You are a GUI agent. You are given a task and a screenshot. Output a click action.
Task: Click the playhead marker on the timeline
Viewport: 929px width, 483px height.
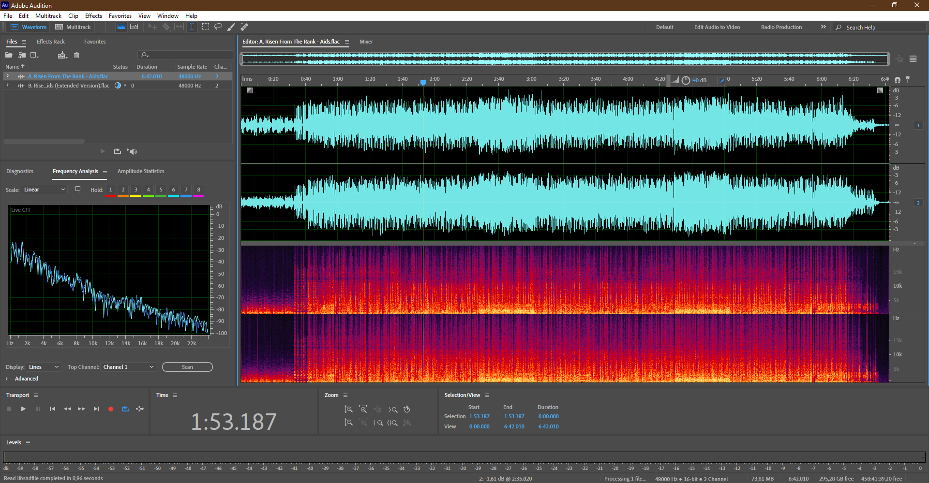pos(423,82)
